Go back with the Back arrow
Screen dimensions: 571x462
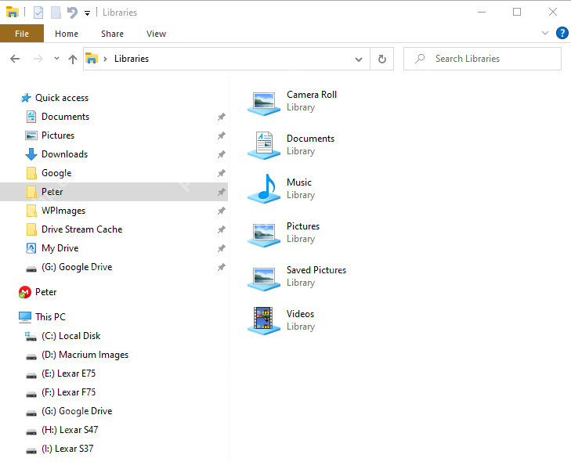click(x=15, y=59)
